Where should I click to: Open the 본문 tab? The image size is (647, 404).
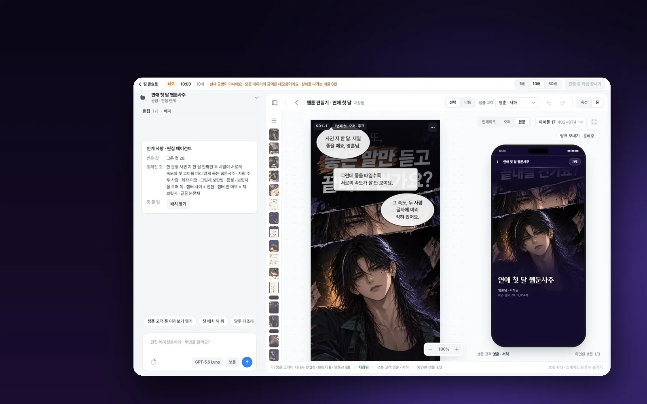point(522,122)
